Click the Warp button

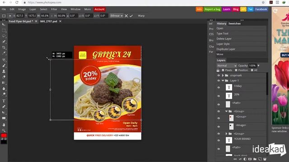pyautogui.click(x=141, y=16)
